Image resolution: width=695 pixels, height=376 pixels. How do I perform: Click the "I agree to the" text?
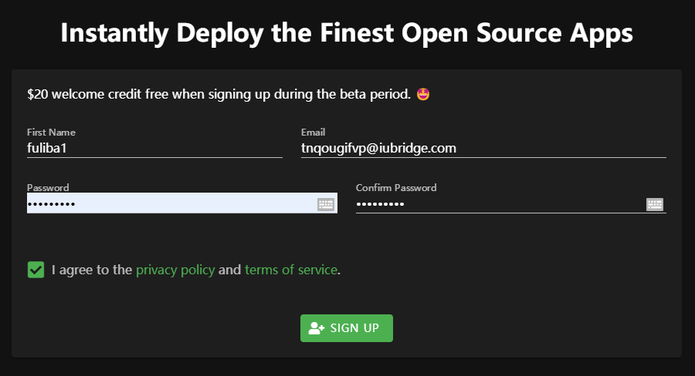(92, 270)
